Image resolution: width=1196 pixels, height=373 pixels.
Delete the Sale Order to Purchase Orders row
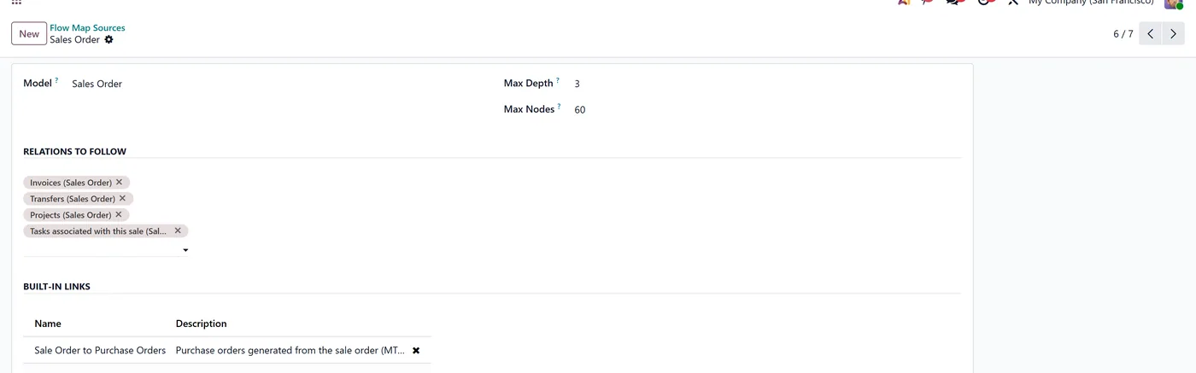point(416,350)
